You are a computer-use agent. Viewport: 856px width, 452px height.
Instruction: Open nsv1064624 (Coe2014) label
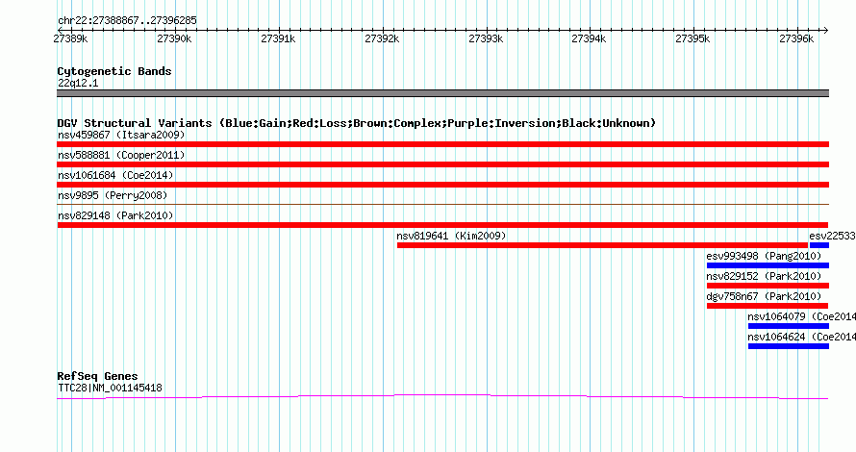point(801,337)
